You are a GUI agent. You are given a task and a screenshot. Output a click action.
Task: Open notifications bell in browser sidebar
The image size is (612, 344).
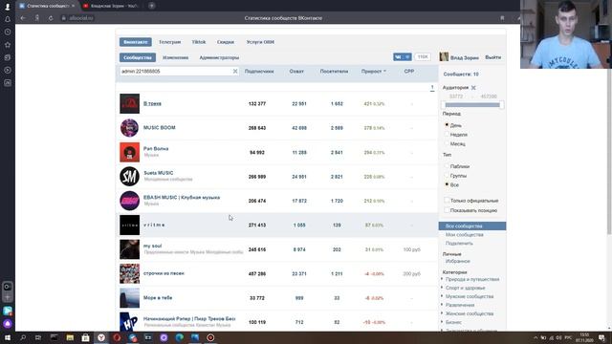coord(8,19)
